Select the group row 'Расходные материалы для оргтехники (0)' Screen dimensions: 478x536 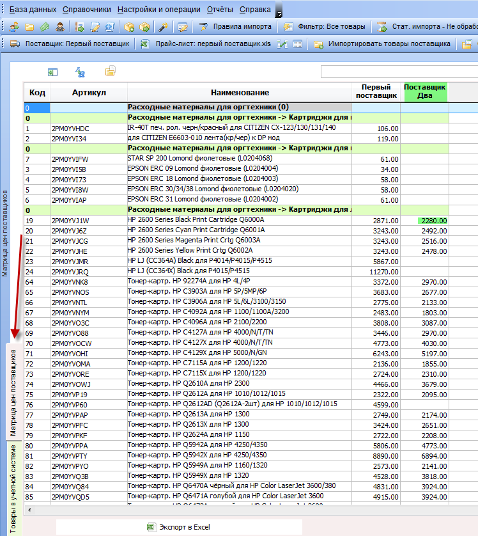tap(239, 107)
